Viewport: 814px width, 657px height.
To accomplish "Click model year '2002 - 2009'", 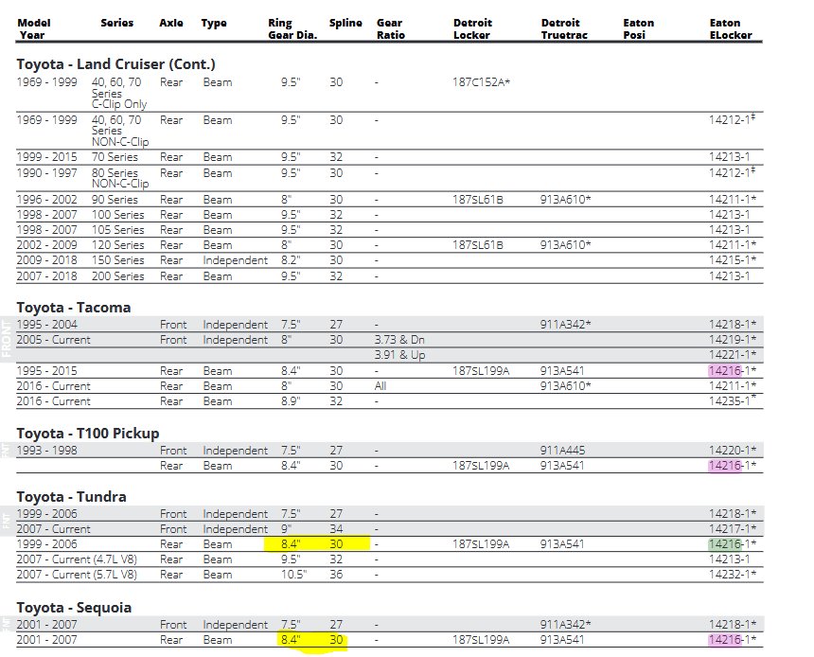I will [46, 244].
